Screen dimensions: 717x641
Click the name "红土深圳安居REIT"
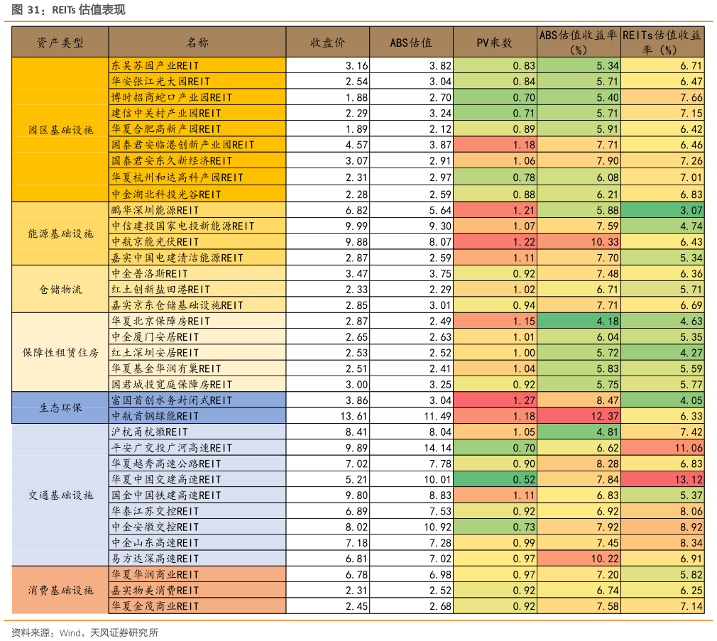click(155, 353)
